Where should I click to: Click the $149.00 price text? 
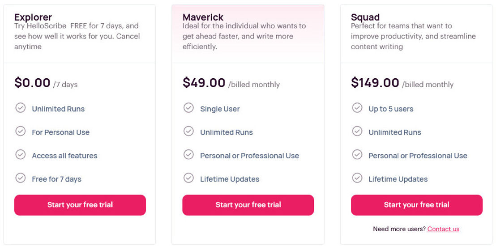click(x=375, y=83)
